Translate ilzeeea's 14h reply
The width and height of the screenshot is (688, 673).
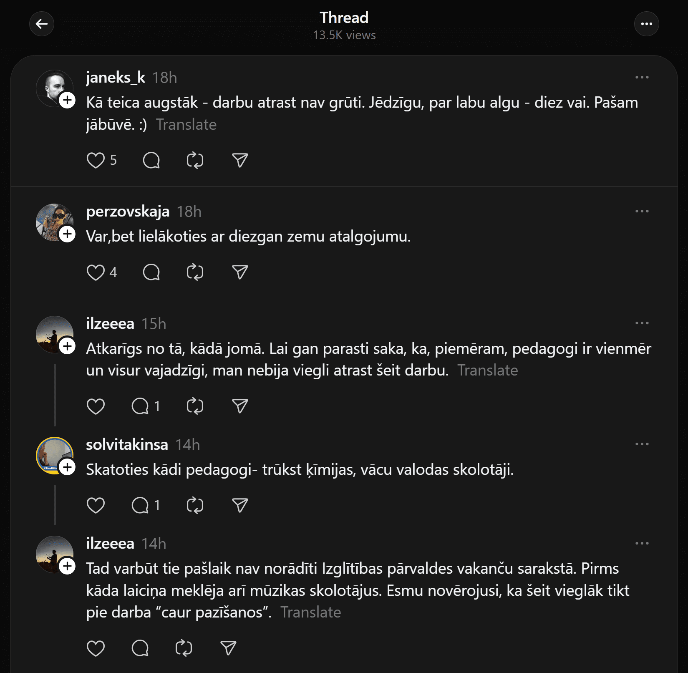[x=311, y=612]
